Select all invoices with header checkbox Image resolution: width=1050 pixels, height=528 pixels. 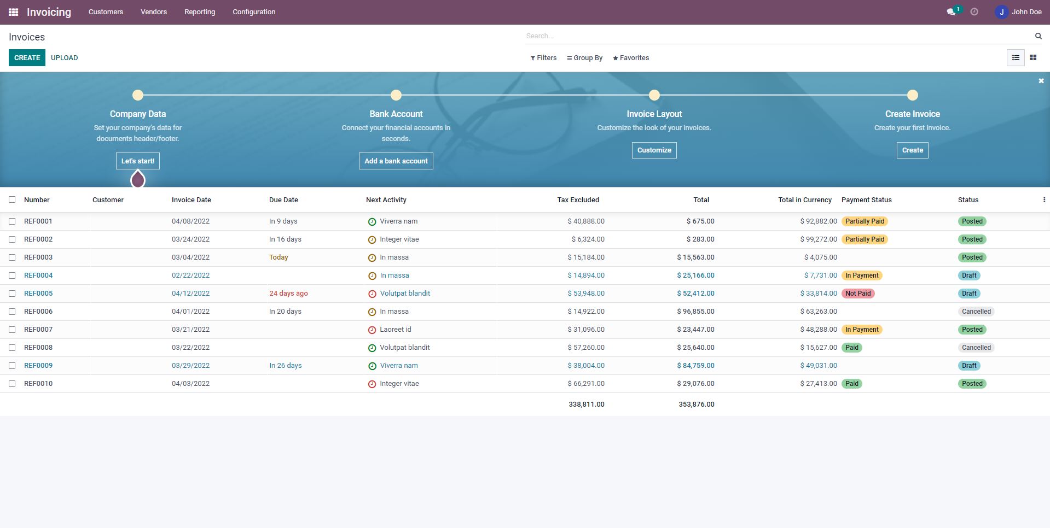pyautogui.click(x=12, y=200)
